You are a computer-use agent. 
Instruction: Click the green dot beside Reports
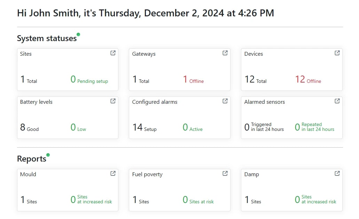click(x=48, y=154)
